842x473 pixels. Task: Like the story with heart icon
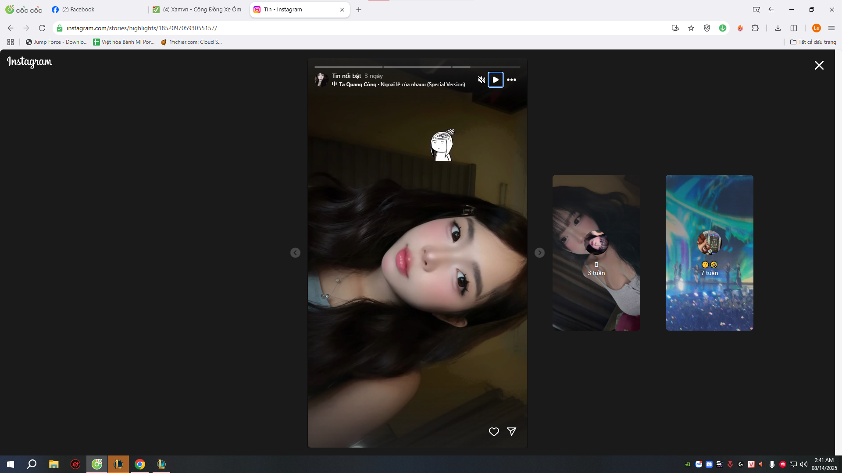click(x=494, y=431)
